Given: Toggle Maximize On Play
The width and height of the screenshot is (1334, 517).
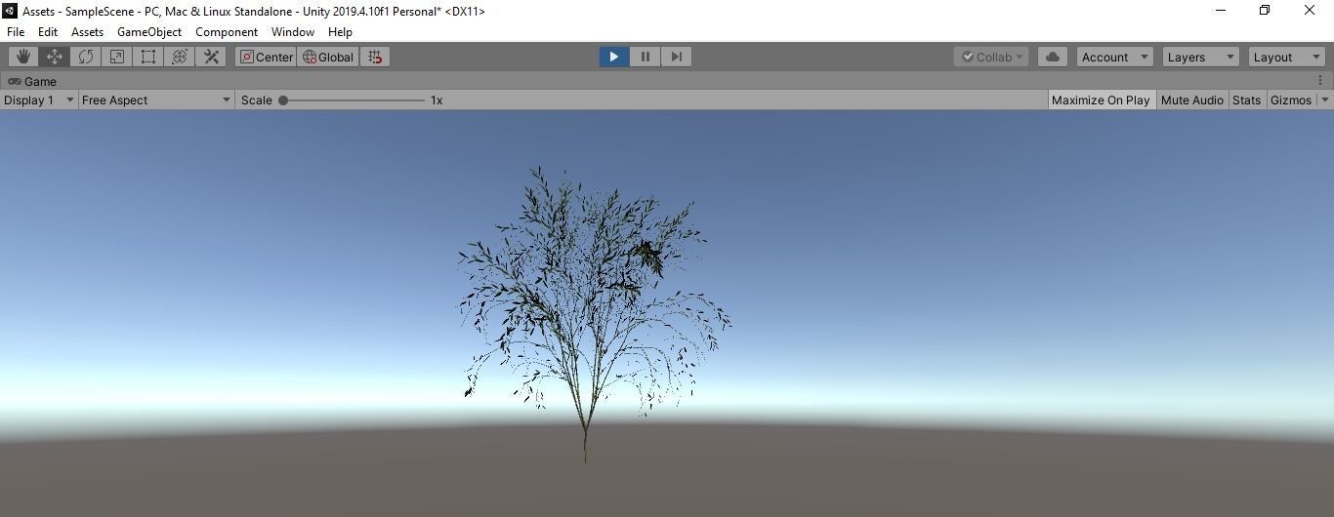Looking at the screenshot, I should 1101,99.
